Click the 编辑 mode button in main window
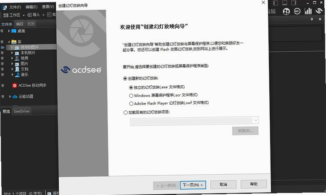326x195 pixels. 272,11
